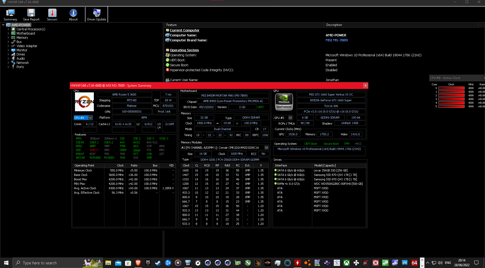This screenshot has width=485, height=268.
Task: Open Ryzen Master from the taskbar
Action: (268, 263)
